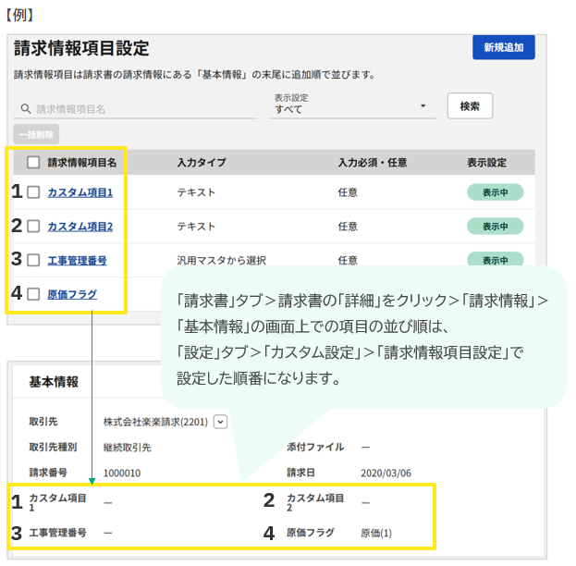This screenshot has width=576, height=566.
Task: Click the 入力必須・任意 column header
Action: (372, 162)
